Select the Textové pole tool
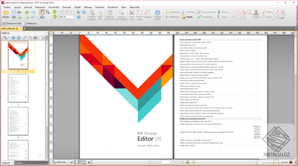 pyautogui.click(x=139, y=15)
